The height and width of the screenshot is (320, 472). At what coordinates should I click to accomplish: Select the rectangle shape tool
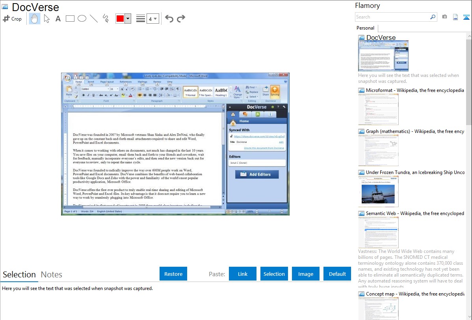coord(70,19)
